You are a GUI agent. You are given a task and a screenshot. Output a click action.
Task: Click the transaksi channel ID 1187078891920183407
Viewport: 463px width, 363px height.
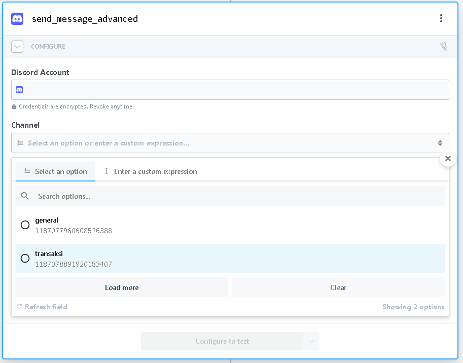[x=74, y=264]
